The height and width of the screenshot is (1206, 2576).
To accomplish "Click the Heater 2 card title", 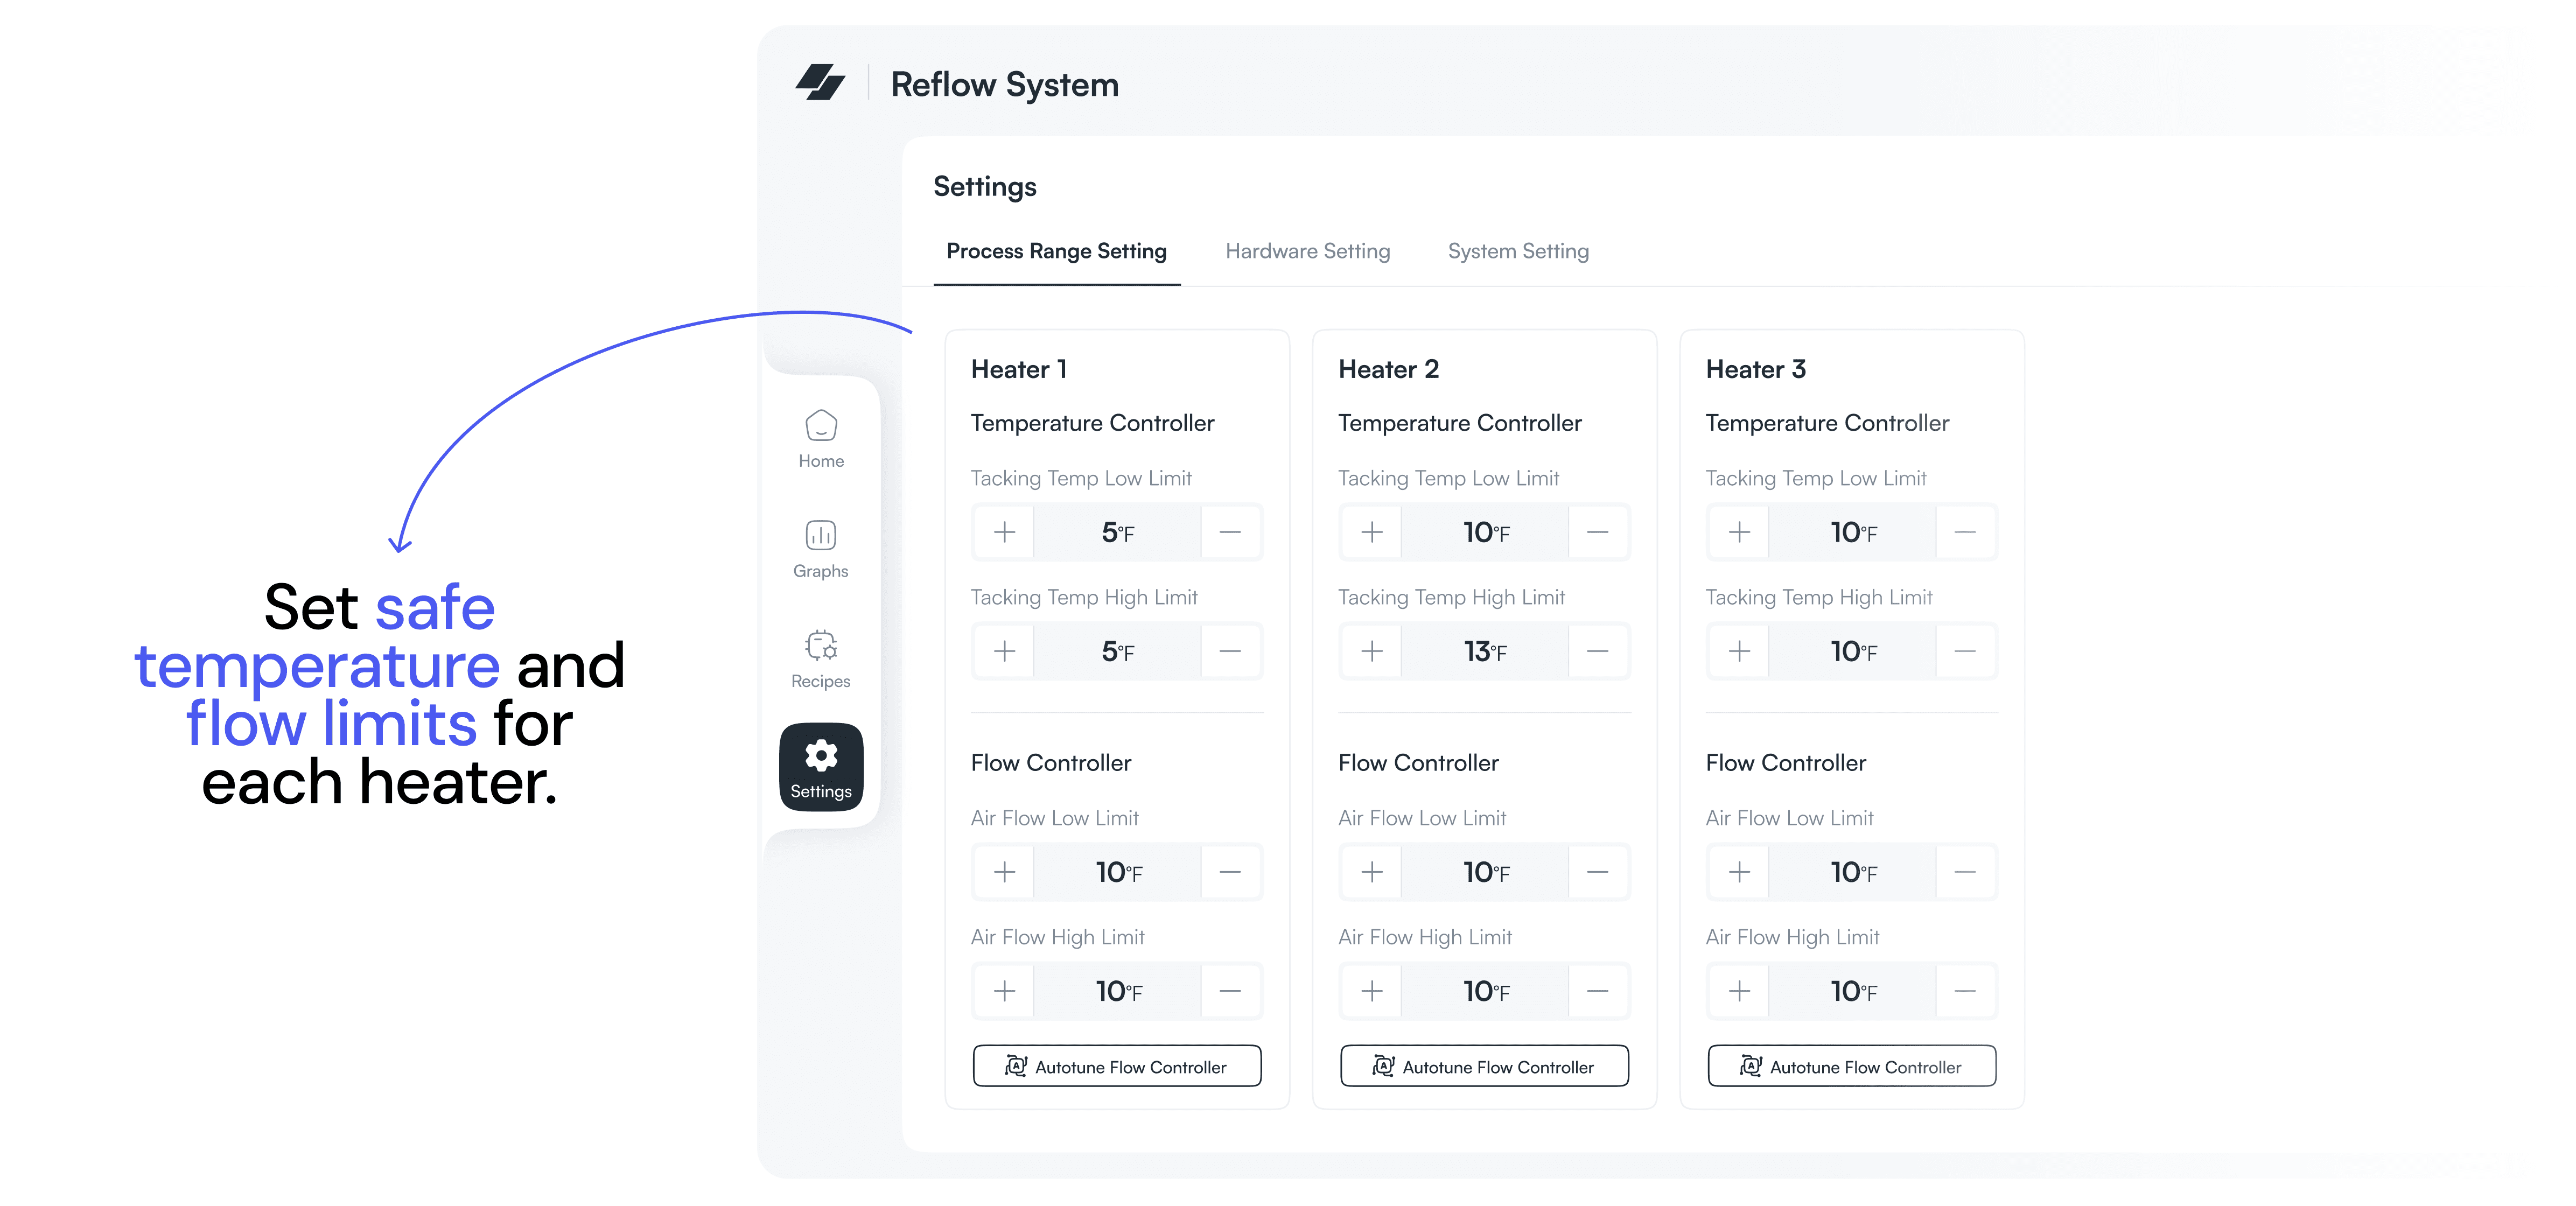I will [1388, 369].
